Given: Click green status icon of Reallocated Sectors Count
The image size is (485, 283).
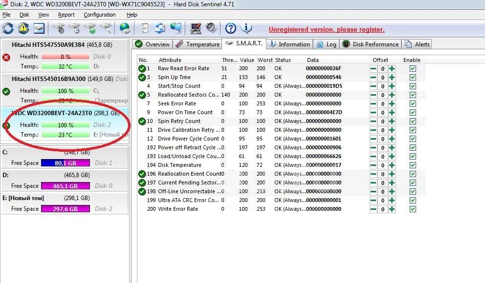Looking at the screenshot, I should click(142, 95).
